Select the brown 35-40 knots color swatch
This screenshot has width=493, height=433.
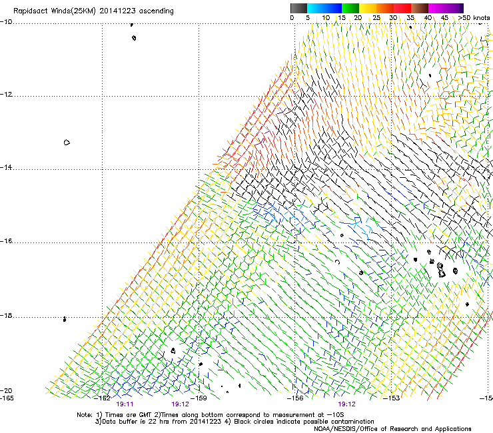tap(420, 8)
